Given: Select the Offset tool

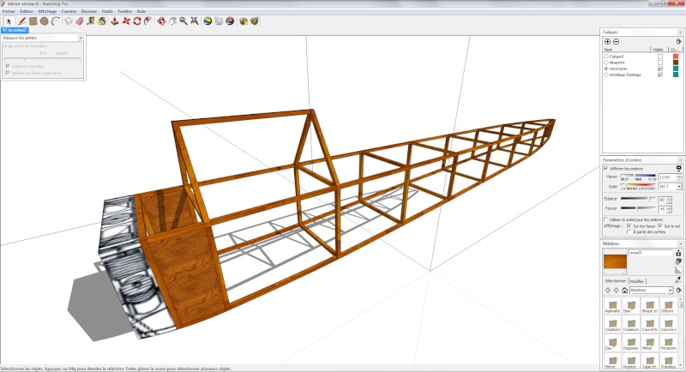Looking at the screenshot, I should pos(148,21).
